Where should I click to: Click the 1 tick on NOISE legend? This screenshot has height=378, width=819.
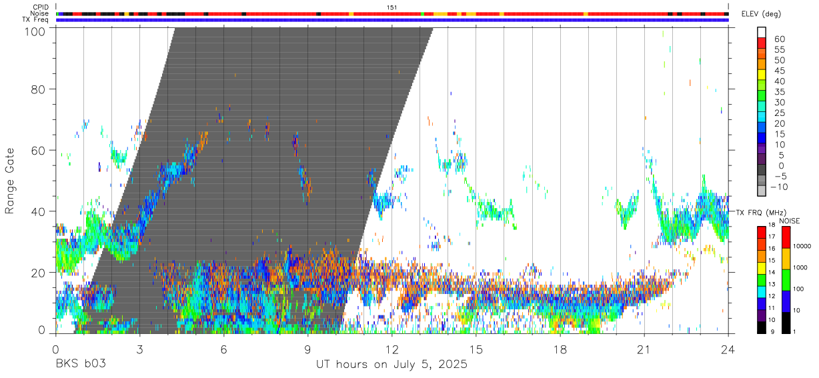pos(796,331)
